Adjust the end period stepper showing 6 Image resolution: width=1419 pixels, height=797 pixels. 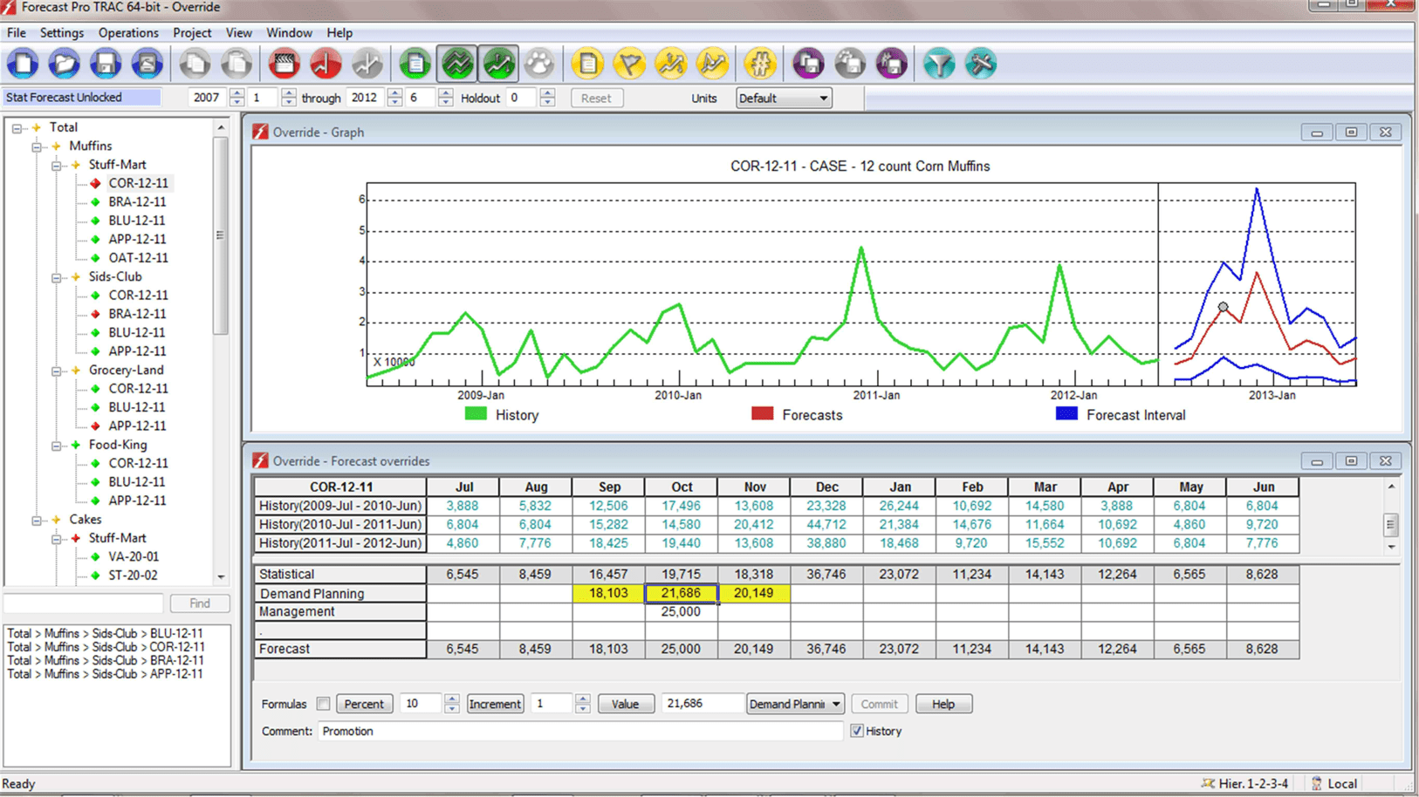(446, 98)
